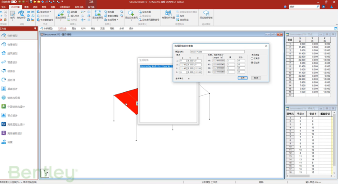Launch the 结构向导 structure wizard

pos(21,14)
